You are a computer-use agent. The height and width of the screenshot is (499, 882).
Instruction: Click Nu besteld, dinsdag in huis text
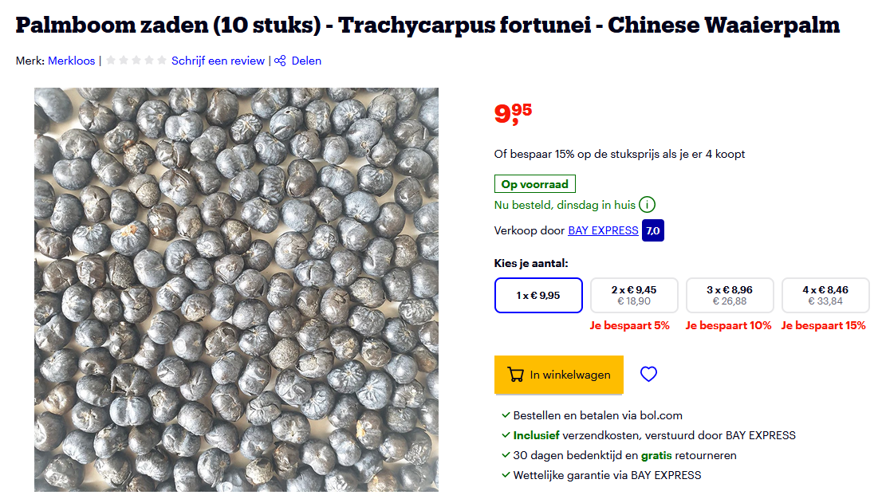coord(565,206)
